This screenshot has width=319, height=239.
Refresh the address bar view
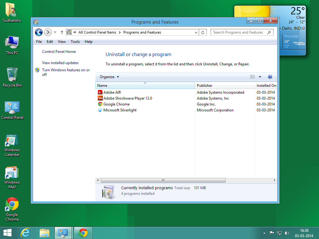(x=203, y=32)
